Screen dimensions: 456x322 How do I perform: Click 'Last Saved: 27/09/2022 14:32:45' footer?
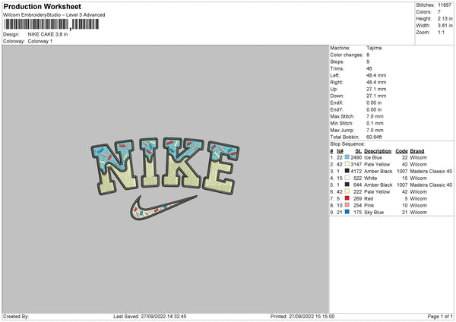click(150, 316)
